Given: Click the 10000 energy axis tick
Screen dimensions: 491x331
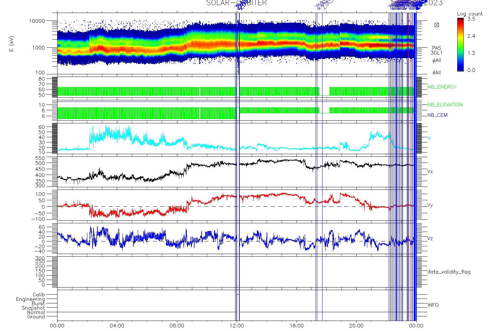Looking at the screenshot, I should (37, 21).
